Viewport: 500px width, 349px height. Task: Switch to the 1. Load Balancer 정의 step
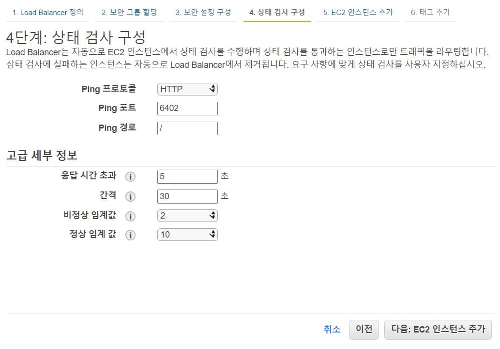click(47, 12)
